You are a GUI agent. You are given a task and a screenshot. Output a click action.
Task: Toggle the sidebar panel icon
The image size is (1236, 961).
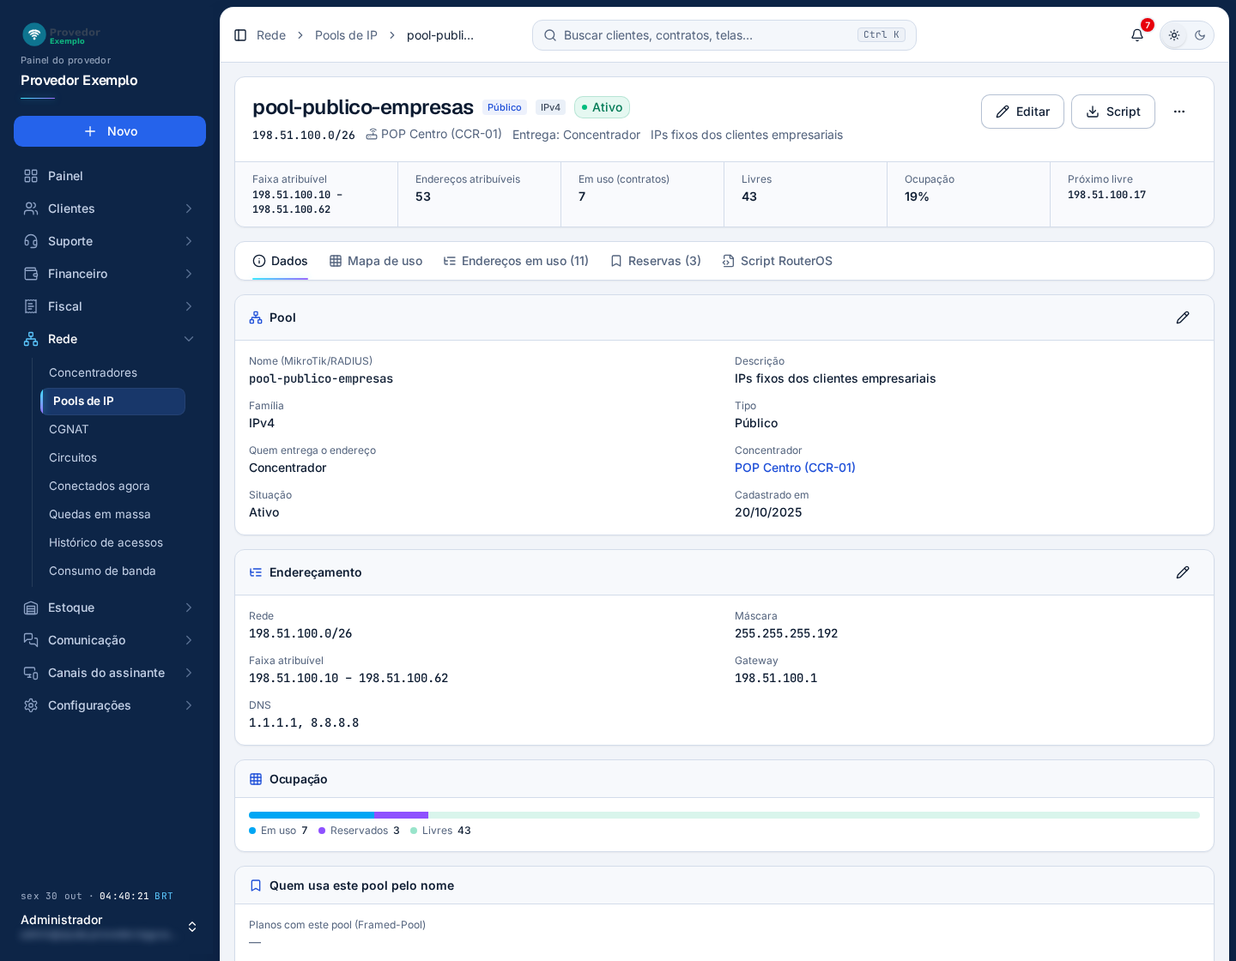click(240, 35)
